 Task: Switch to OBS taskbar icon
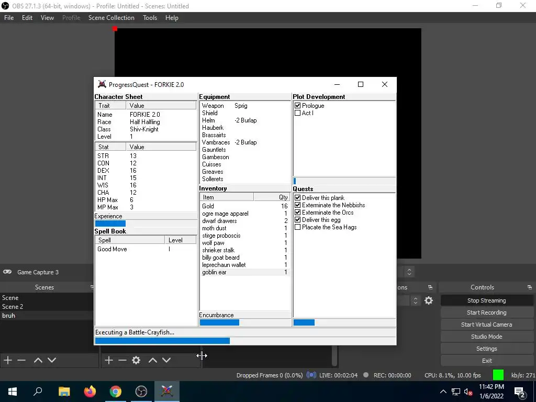(141, 392)
